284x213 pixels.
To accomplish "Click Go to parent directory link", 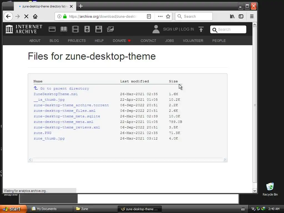I will click(x=61, y=88).
